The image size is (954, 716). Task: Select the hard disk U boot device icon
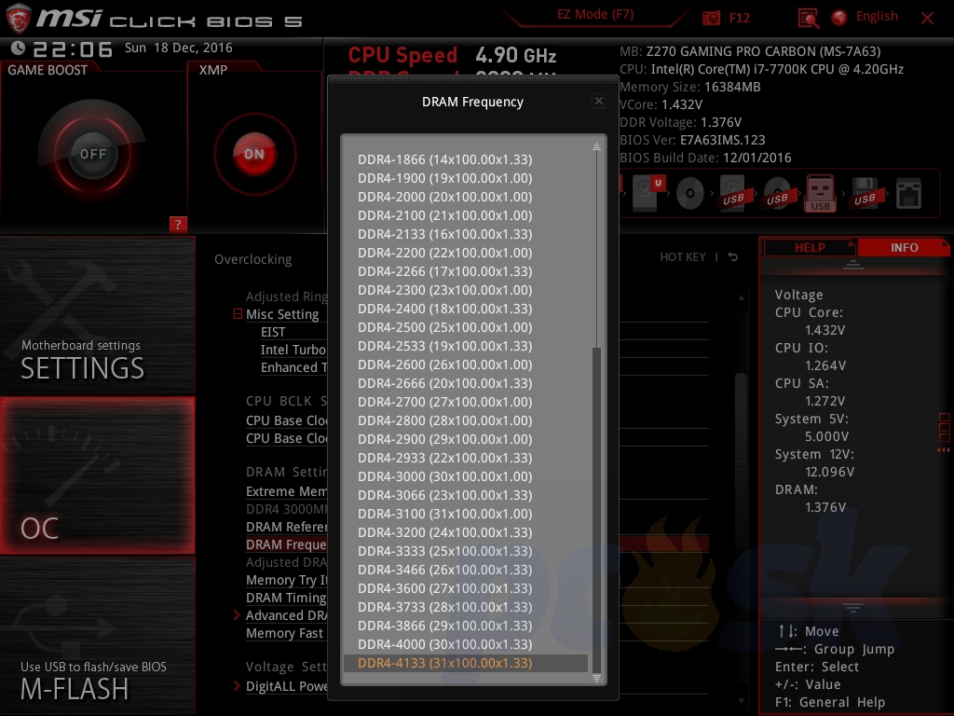tap(647, 193)
